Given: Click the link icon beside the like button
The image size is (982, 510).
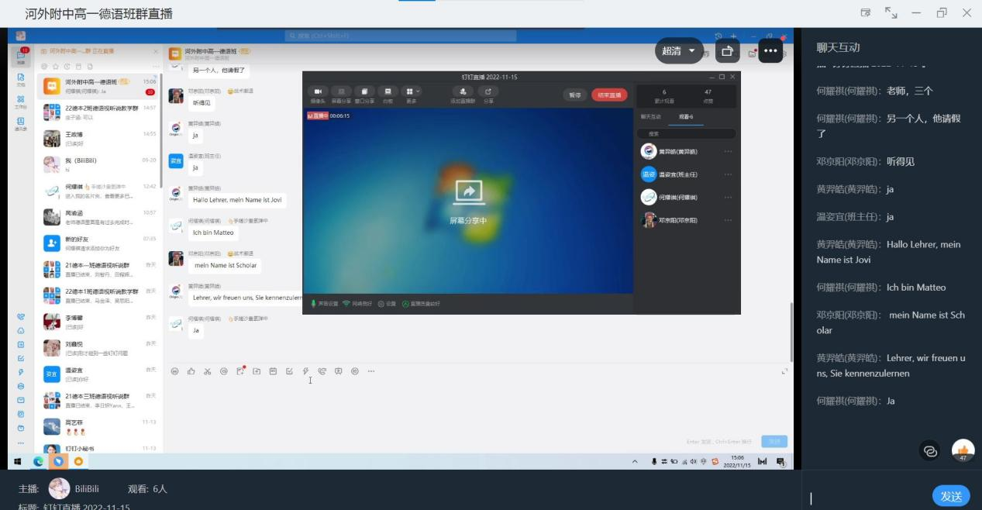Looking at the screenshot, I should tap(930, 451).
